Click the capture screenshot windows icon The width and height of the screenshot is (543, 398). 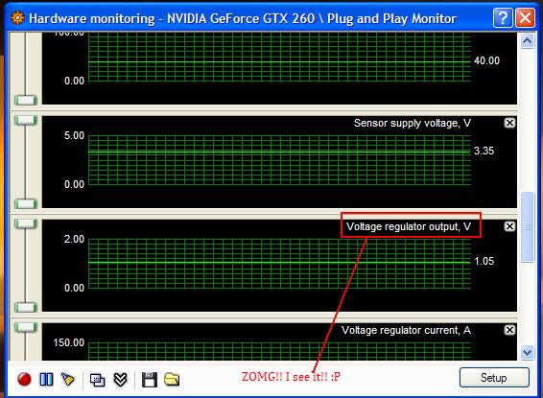(x=97, y=380)
